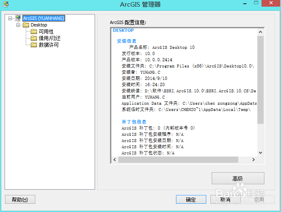Click the computer icon beside ArcGIS (YUANHANG)
Image resolution: width=281 pixels, height=212 pixels.
tap(18, 18)
